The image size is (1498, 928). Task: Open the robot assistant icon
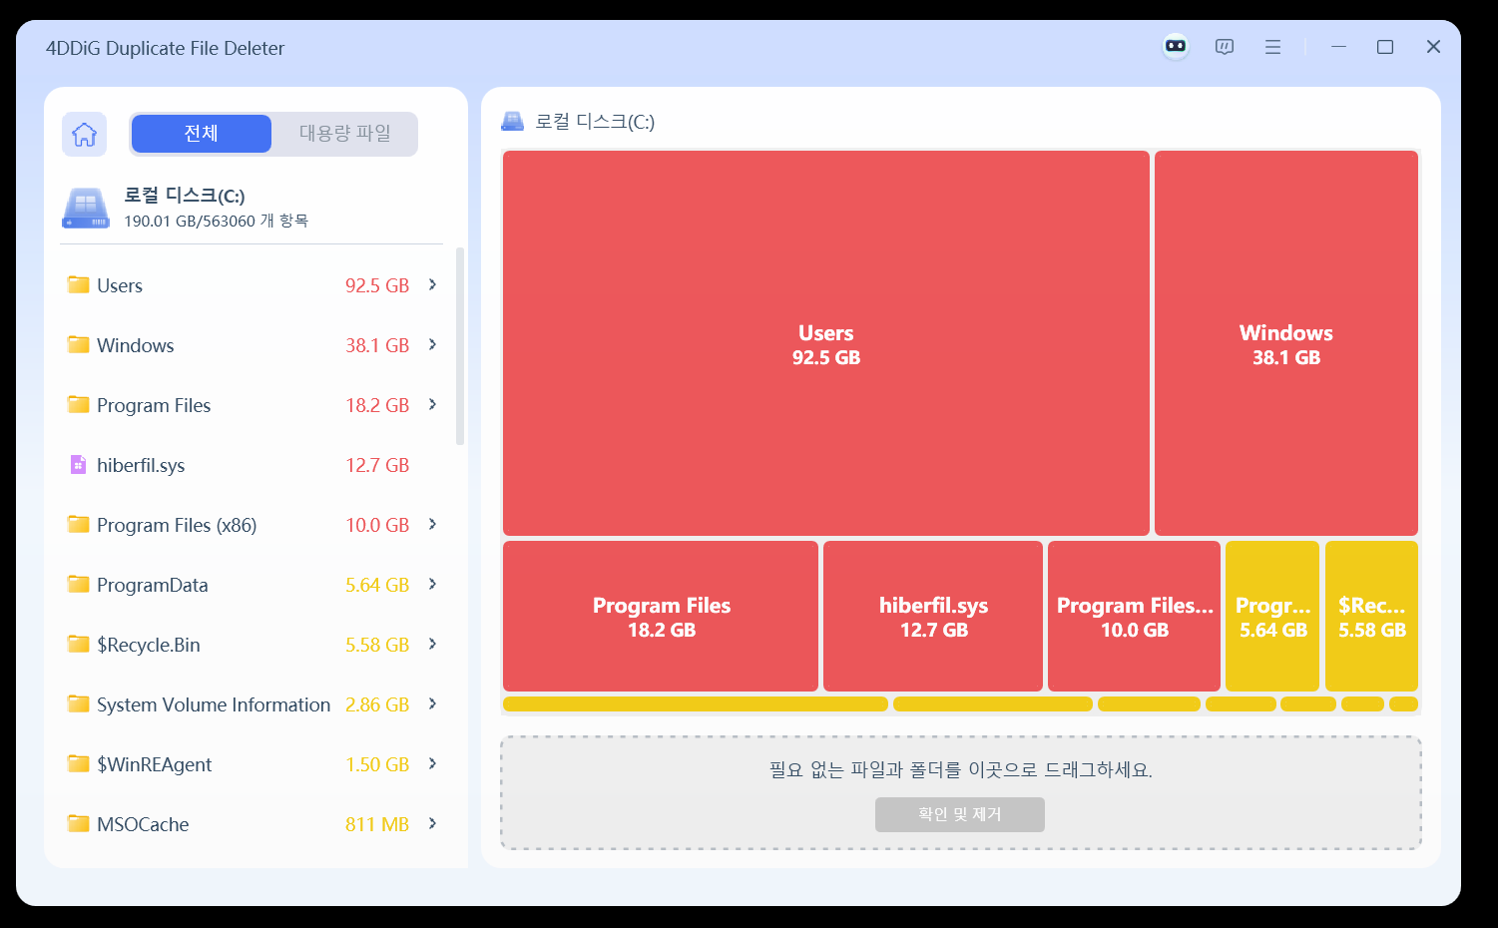click(x=1176, y=46)
